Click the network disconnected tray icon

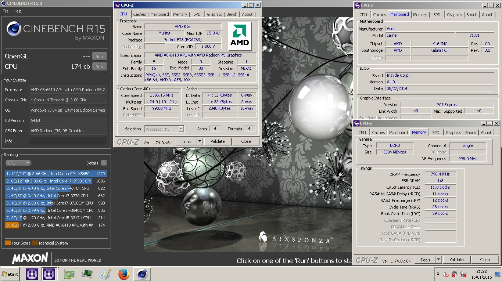pos(463,274)
